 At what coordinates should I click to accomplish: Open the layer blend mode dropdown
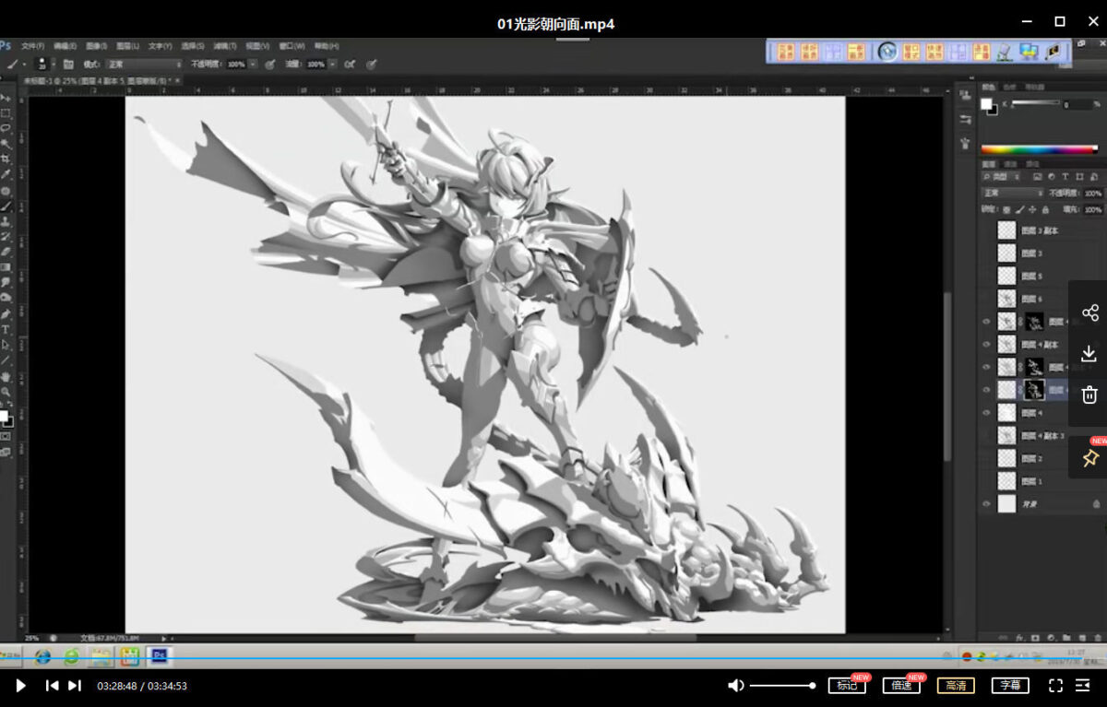(1012, 194)
